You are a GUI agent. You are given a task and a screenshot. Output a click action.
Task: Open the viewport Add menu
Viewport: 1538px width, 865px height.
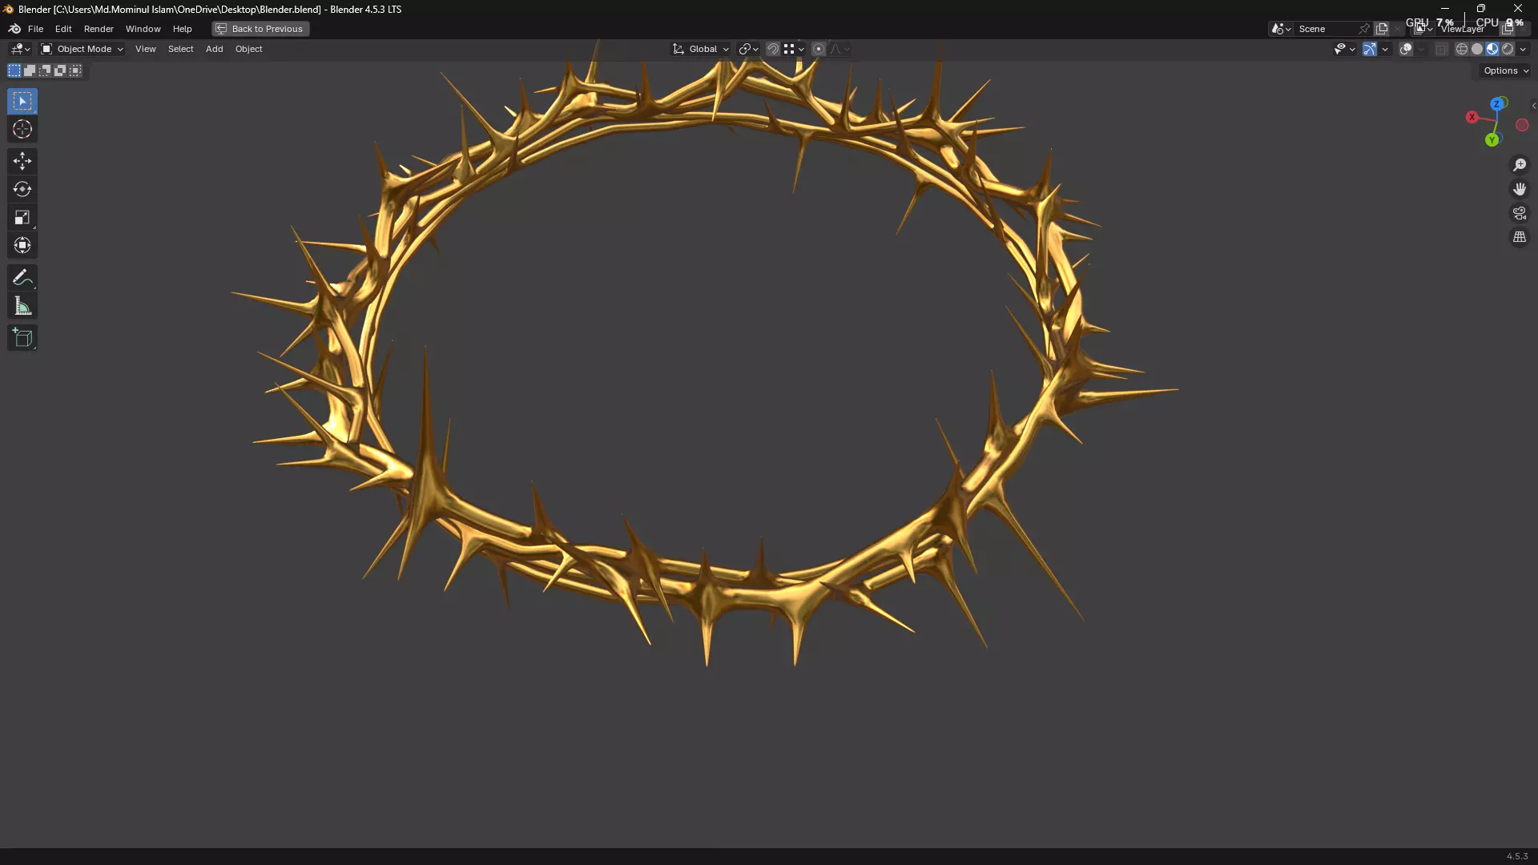click(x=214, y=49)
